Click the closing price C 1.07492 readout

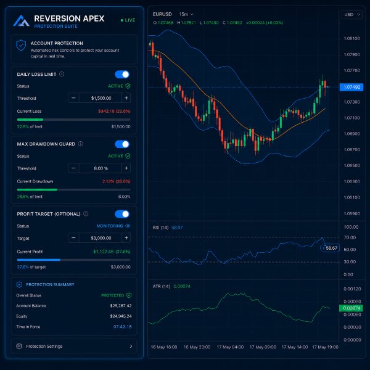pos(232,23)
